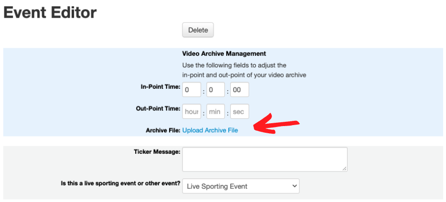This screenshot has width=446, height=202.
Task: Click the Delete button
Action: 198,30
